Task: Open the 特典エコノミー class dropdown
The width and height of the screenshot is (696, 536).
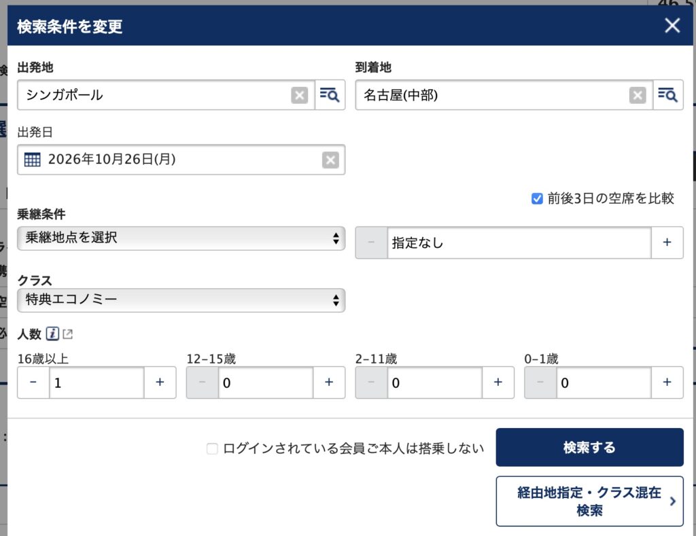Action: tap(181, 300)
